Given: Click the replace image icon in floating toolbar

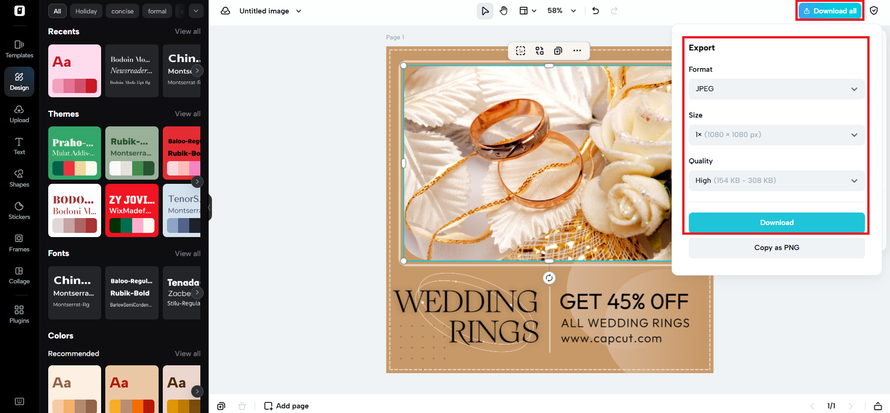Looking at the screenshot, I should tap(539, 50).
